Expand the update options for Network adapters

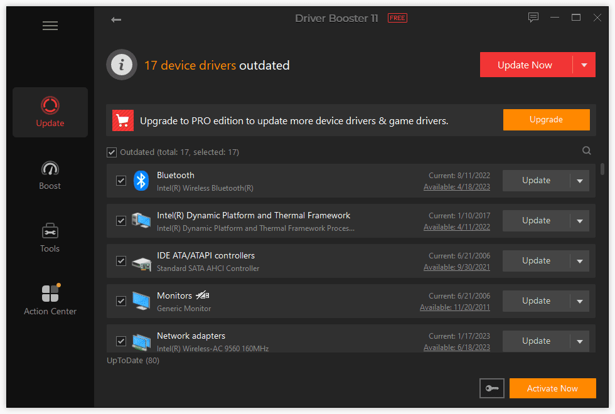tap(581, 341)
